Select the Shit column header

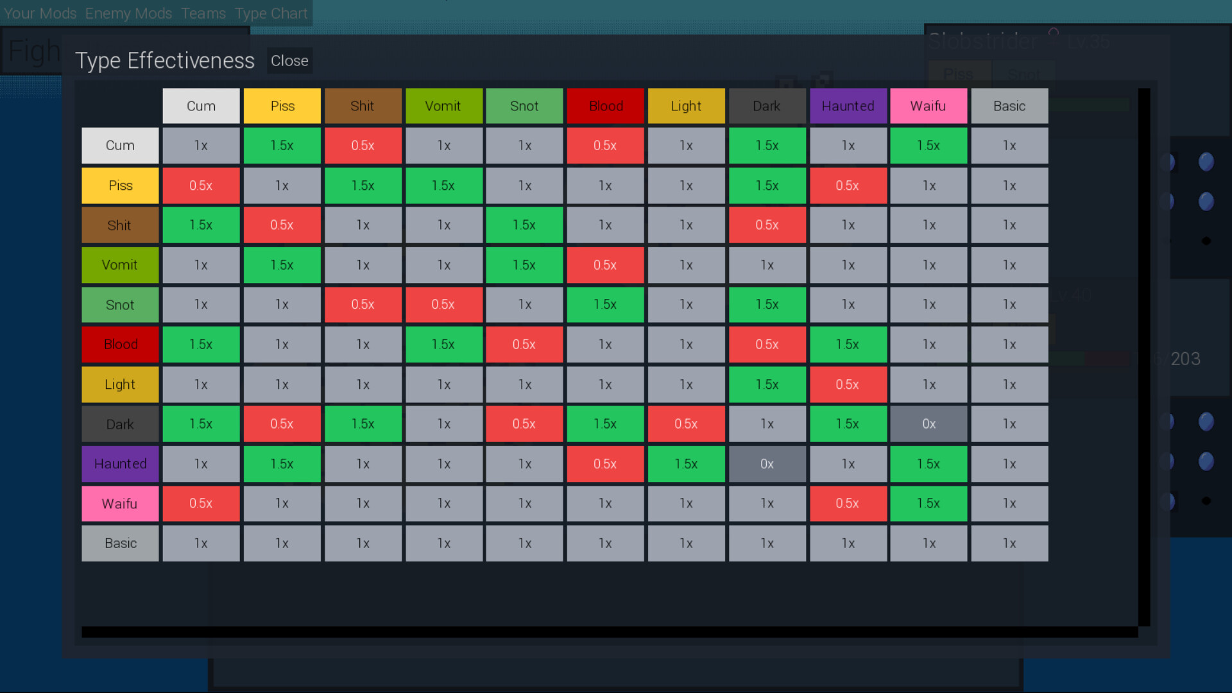point(363,106)
